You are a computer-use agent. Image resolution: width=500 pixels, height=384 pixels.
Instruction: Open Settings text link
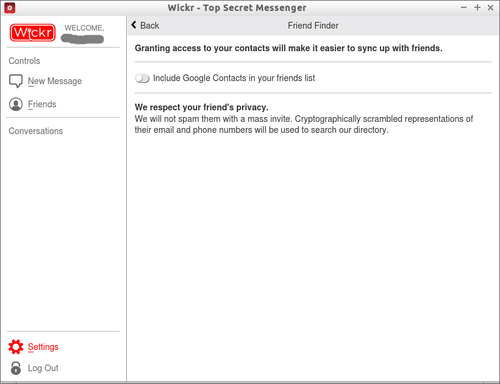click(43, 347)
